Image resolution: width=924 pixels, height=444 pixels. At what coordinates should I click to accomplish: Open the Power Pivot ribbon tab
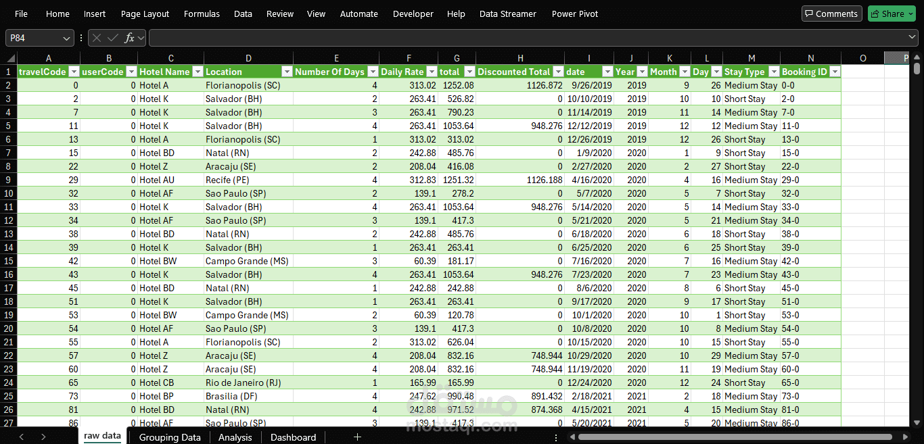pos(574,14)
